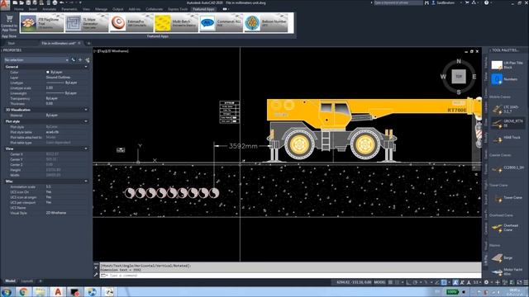This screenshot has width=529, height=297.
Task: Insert Motor Yacht block from palette
Action: tap(507, 271)
